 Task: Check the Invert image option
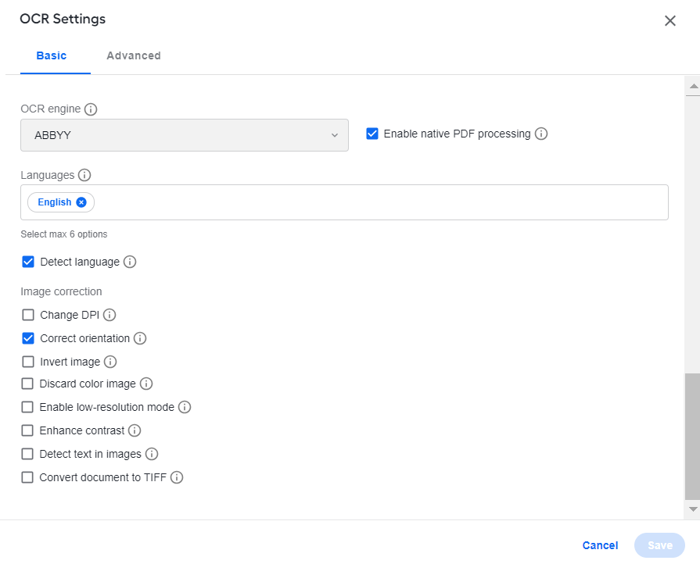(x=28, y=362)
